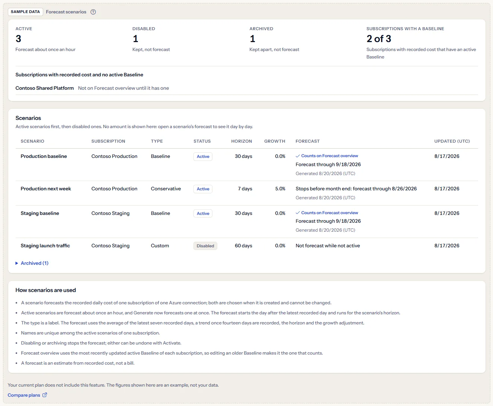Image resolution: width=493 pixels, height=406 pixels.
Task: Click the 'Not forecast while not active' text
Action: 328,246
